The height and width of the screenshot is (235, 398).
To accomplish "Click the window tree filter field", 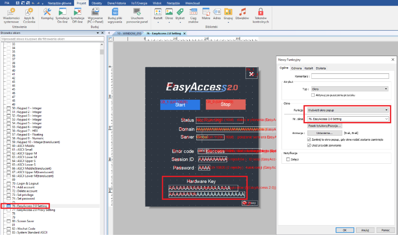I will pos(52,39).
